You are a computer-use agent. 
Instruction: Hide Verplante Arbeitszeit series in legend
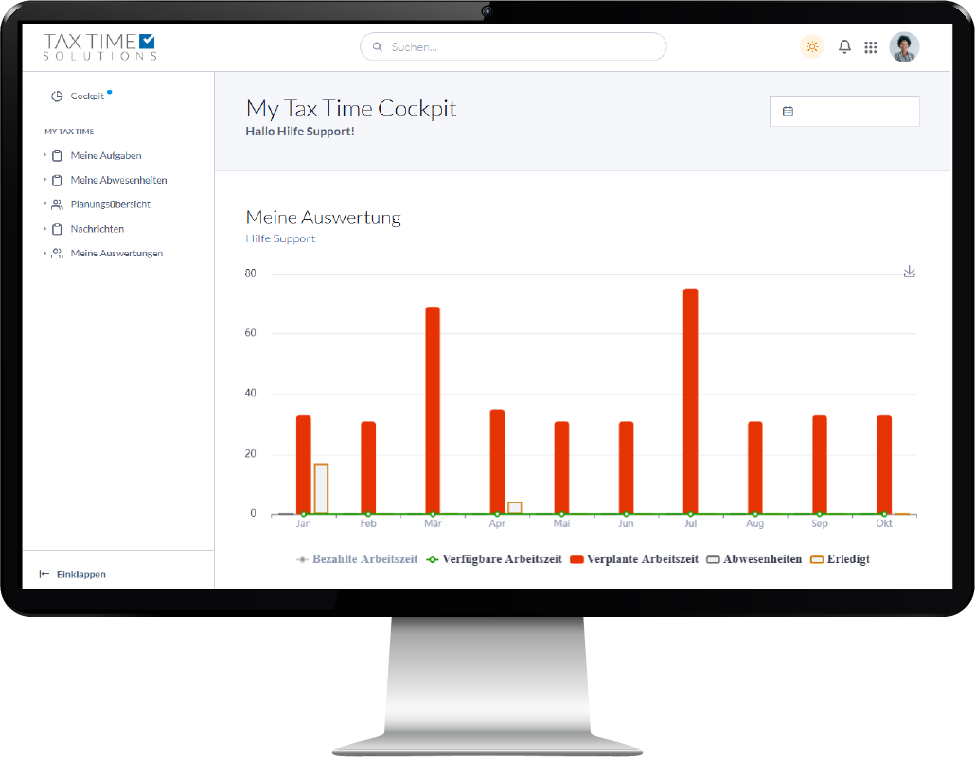point(633,559)
